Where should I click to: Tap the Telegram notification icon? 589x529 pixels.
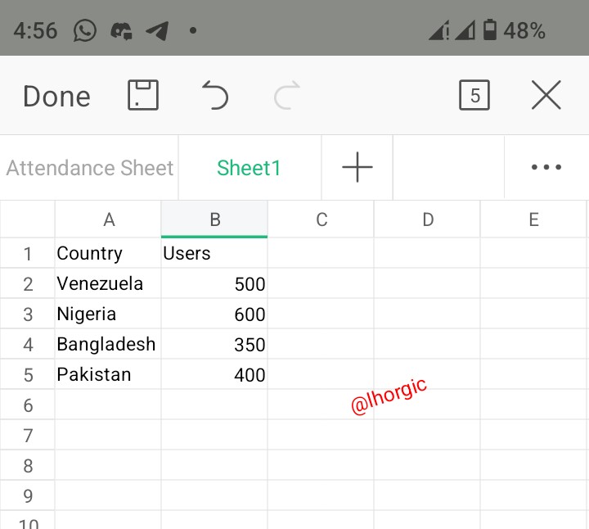[156, 31]
